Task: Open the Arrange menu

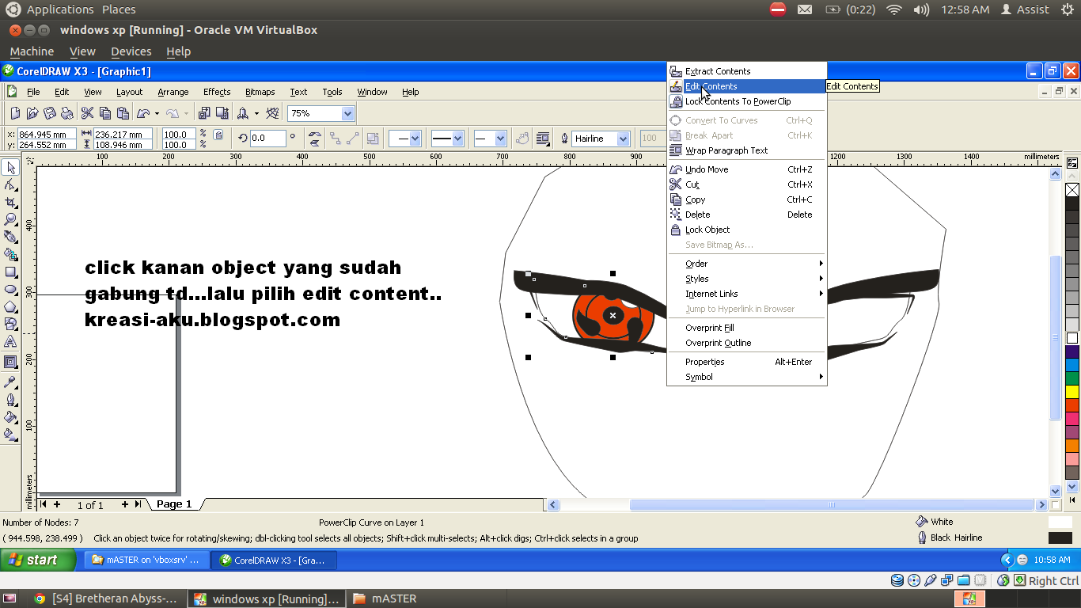Action: coord(173,92)
